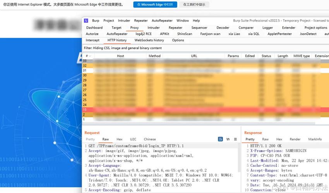Open the JsonDetect tab
This screenshot has height=193, width=329.
(x=308, y=34)
